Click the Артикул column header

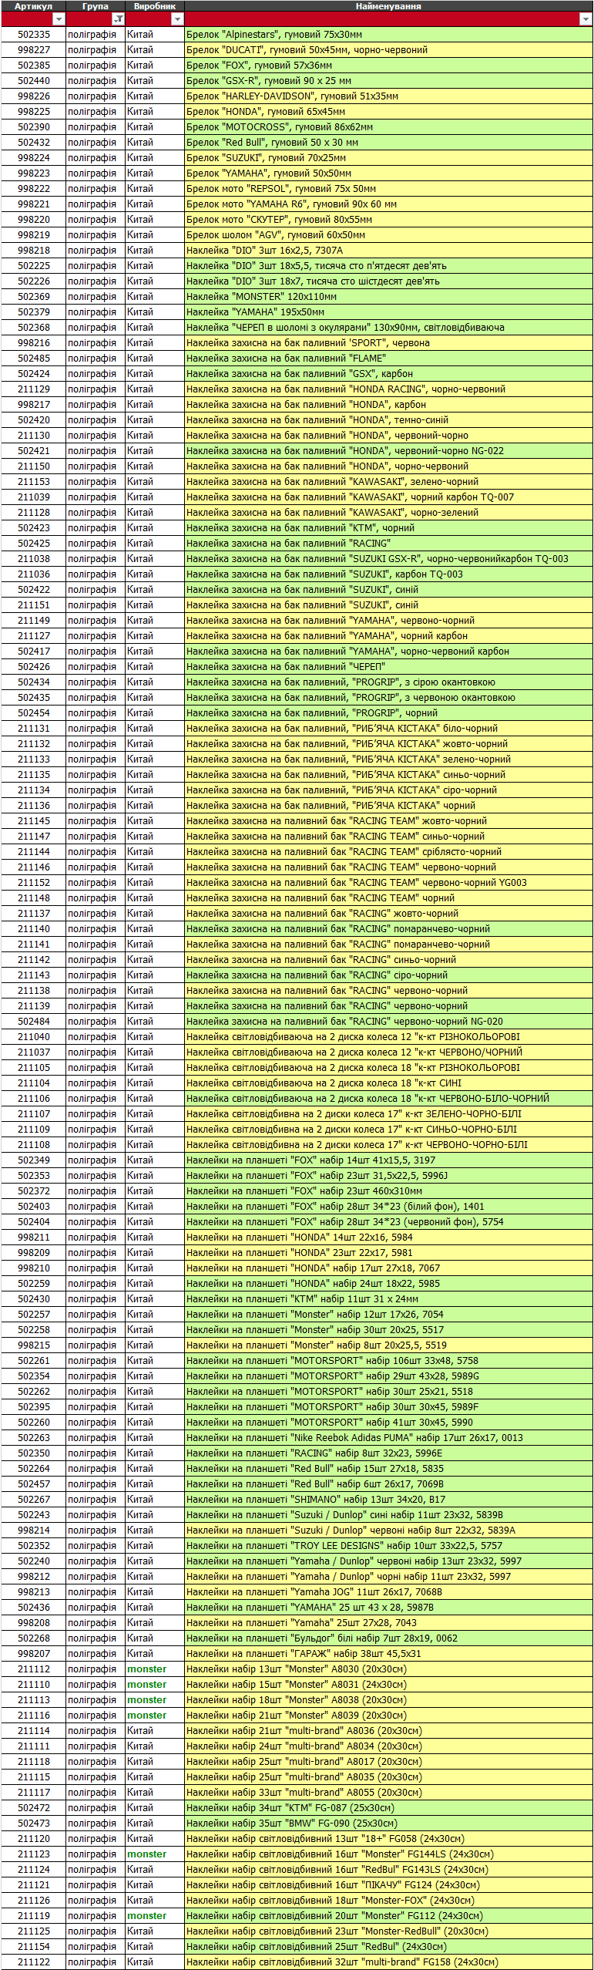point(33,6)
